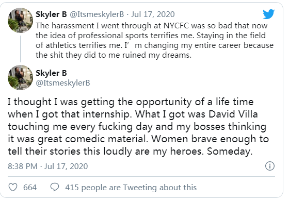Open "415 people are Tweeting about this"
Viewport: 289px width, 201px height.
click(131, 188)
